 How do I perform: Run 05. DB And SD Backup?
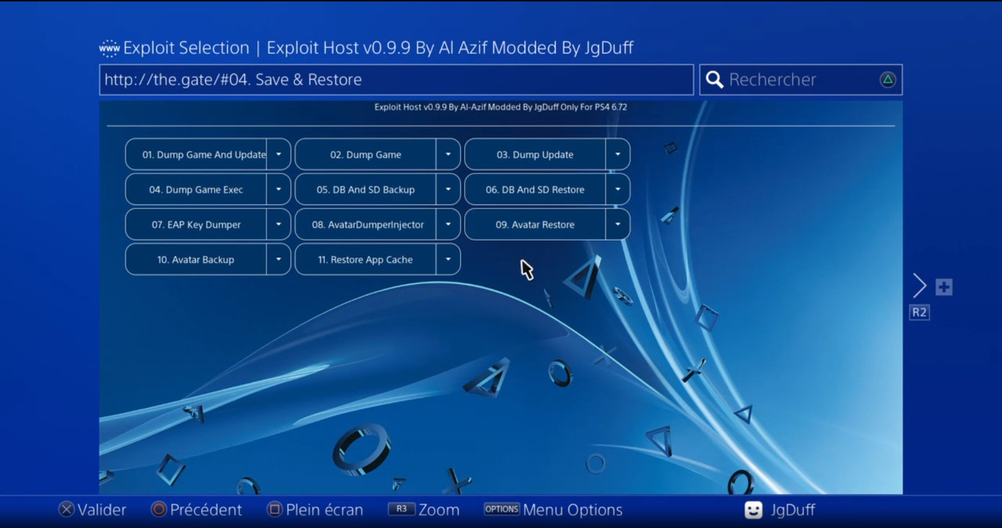pyautogui.click(x=366, y=190)
